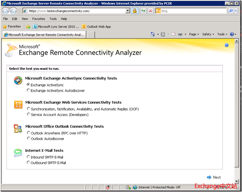
Task: Open Favorites star button
Action: (12, 27)
